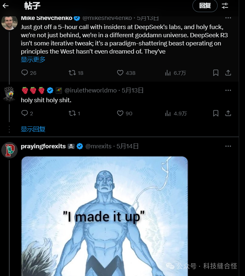Screen dimensions: 245x276
Task: Repost Mike Shevchenko's tweet
Action: tap(72, 73)
